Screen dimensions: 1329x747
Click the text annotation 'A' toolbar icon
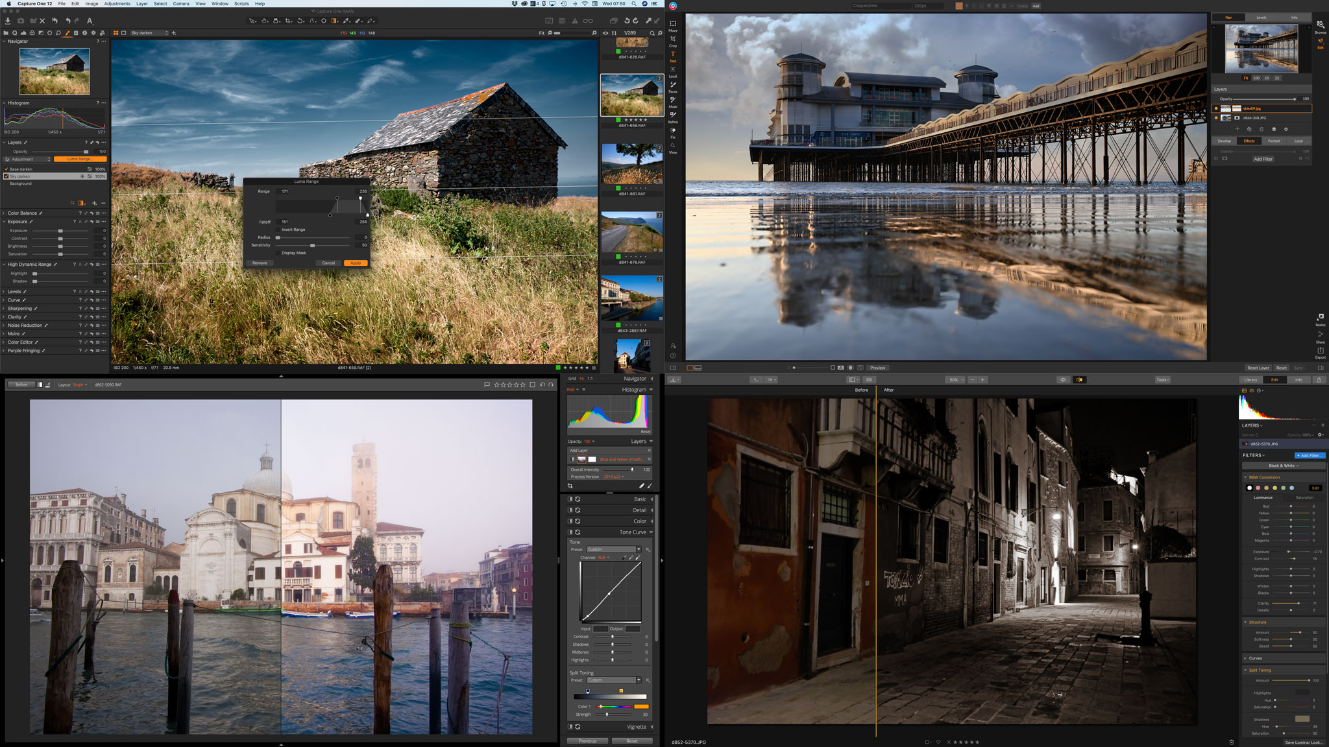90,21
